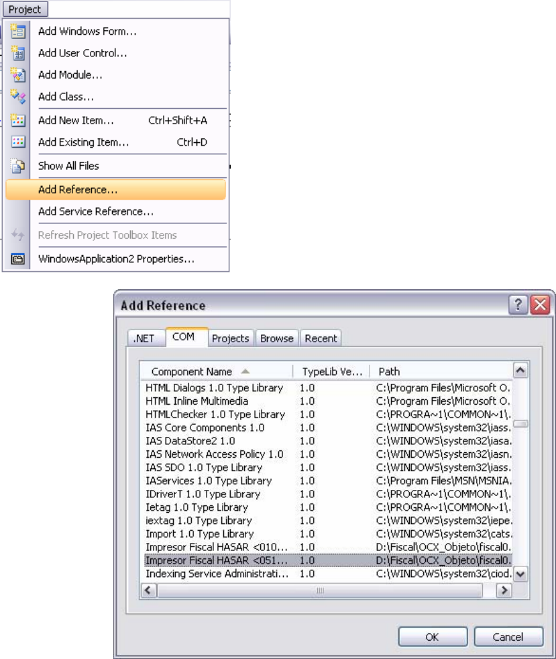Click the highlighted Add Reference entry
Image resolution: width=556 pixels, height=659 pixels.
pos(116,189)
